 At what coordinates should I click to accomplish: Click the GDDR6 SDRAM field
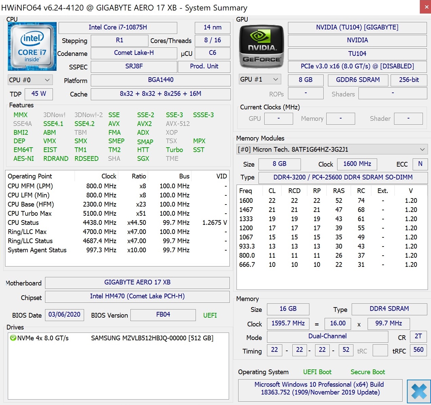pos(358,80)
